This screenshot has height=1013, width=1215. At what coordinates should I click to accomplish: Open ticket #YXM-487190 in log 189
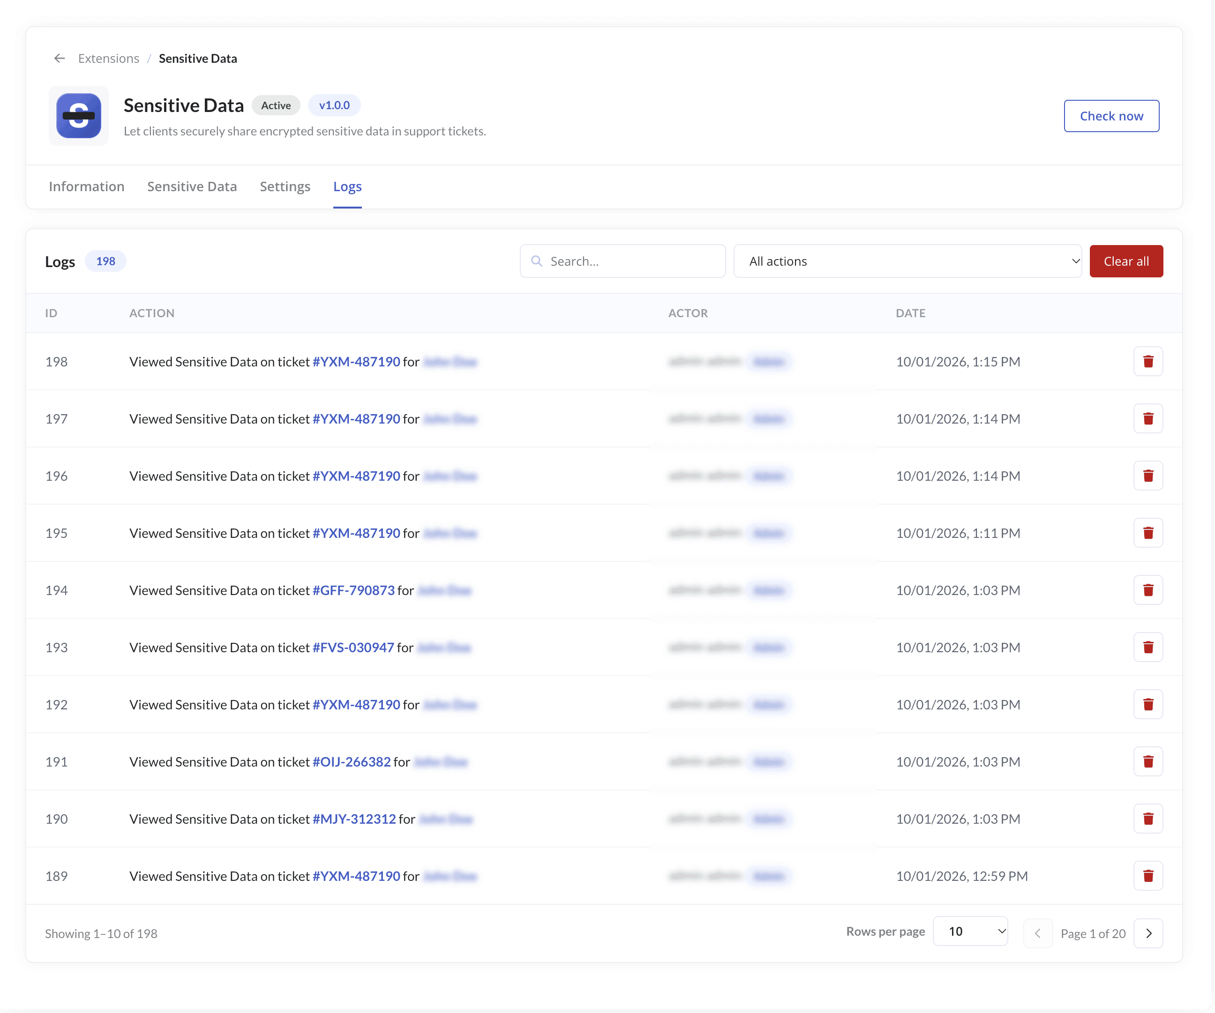tap(356, 877)
